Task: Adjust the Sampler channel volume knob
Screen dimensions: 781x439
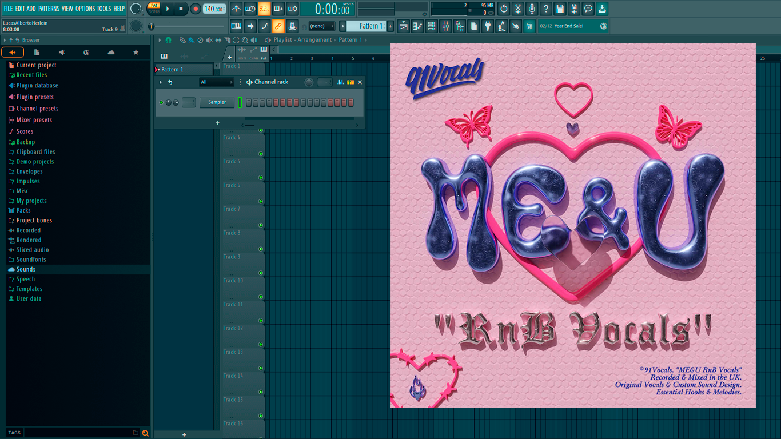Action: tap(176, 102)
